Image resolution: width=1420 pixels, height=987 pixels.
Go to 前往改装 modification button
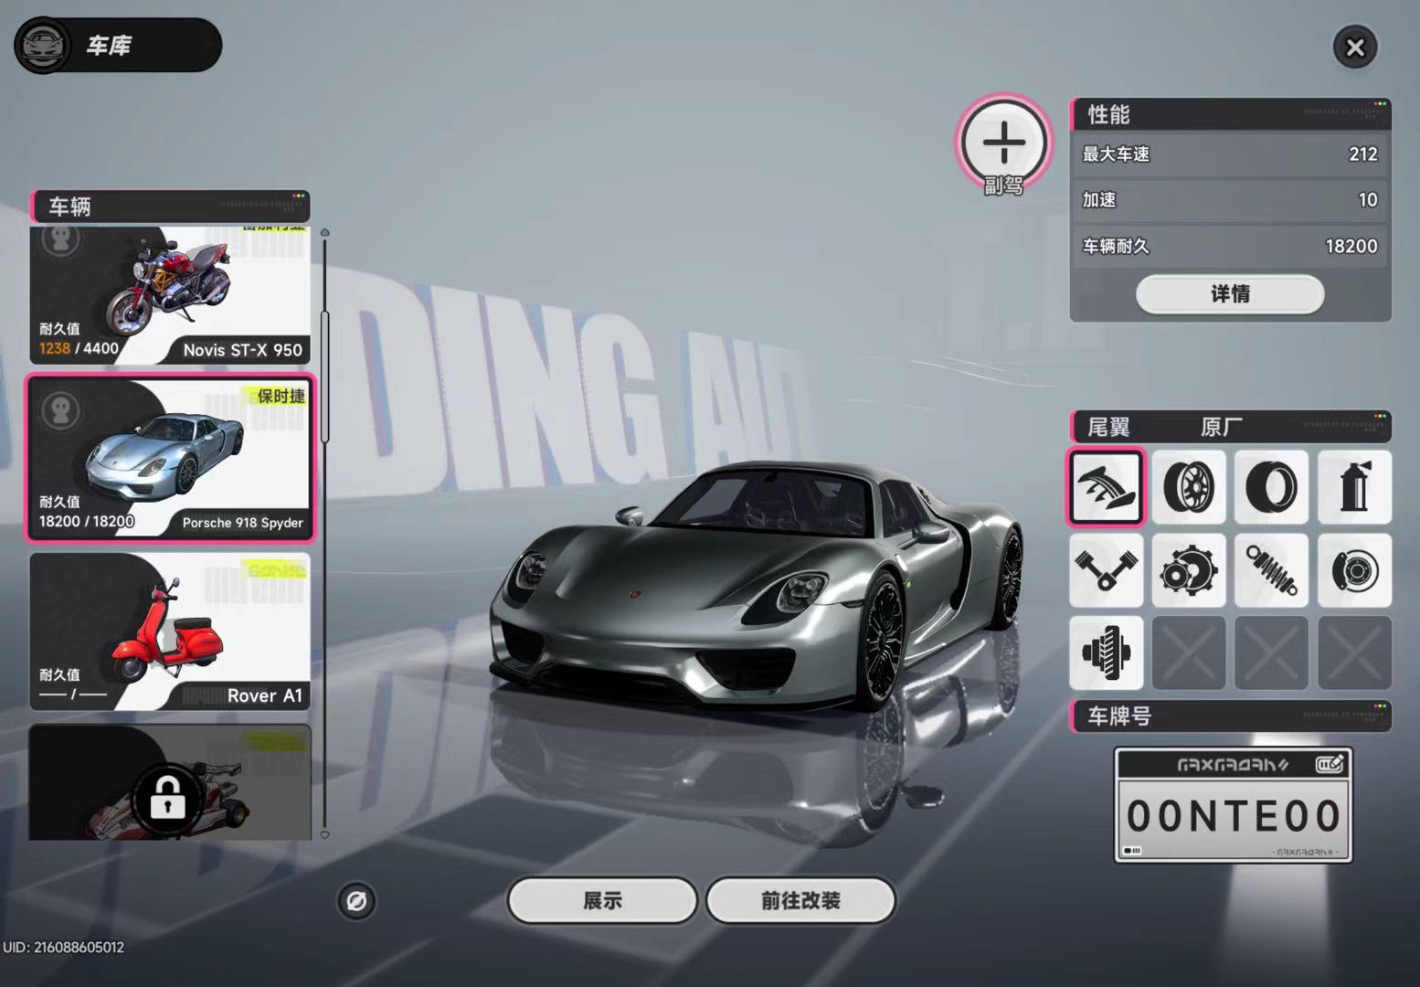pos(800,901)
